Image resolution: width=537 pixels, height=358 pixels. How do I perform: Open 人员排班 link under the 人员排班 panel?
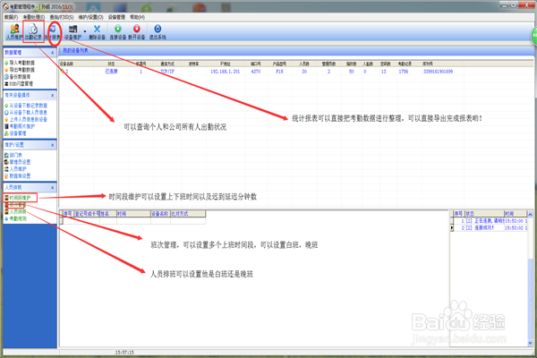(x=15, y=211)
